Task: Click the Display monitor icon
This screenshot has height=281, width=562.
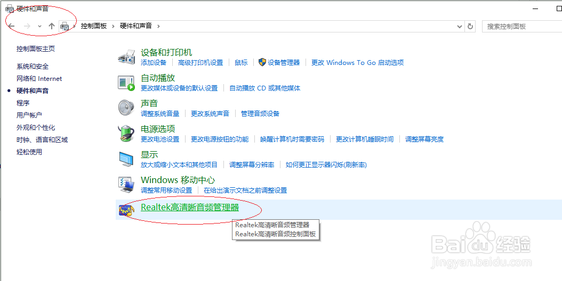Action: tap(126, 159)
